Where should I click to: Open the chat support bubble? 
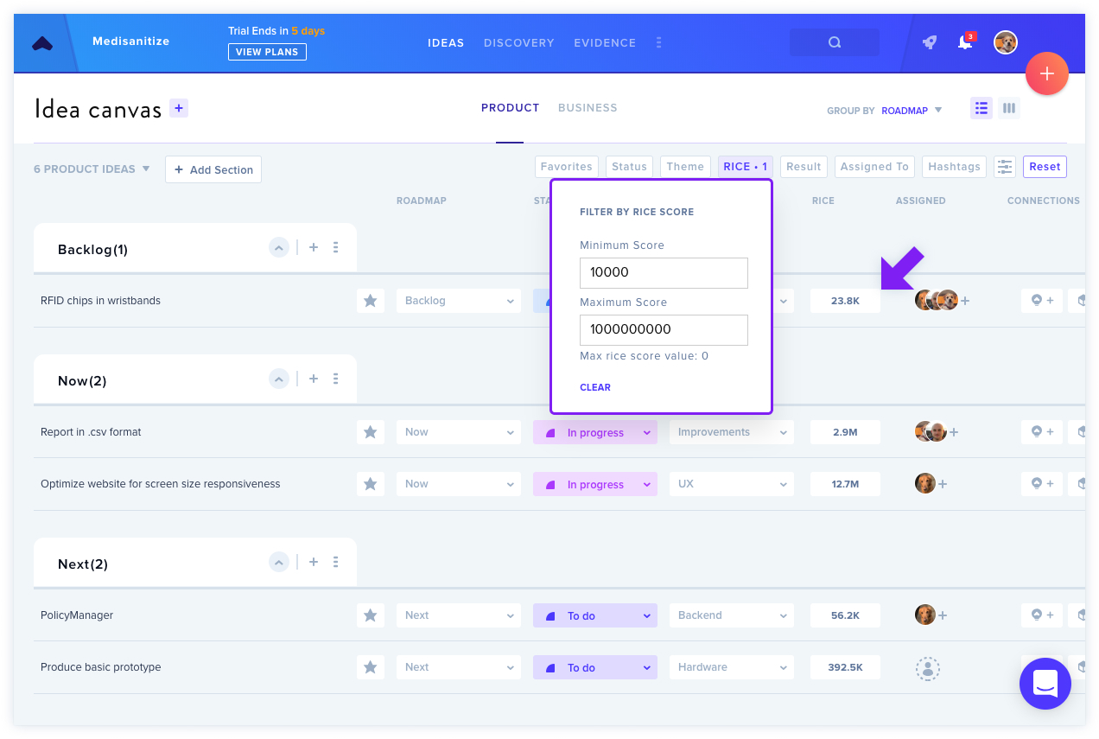(1045, 684)
